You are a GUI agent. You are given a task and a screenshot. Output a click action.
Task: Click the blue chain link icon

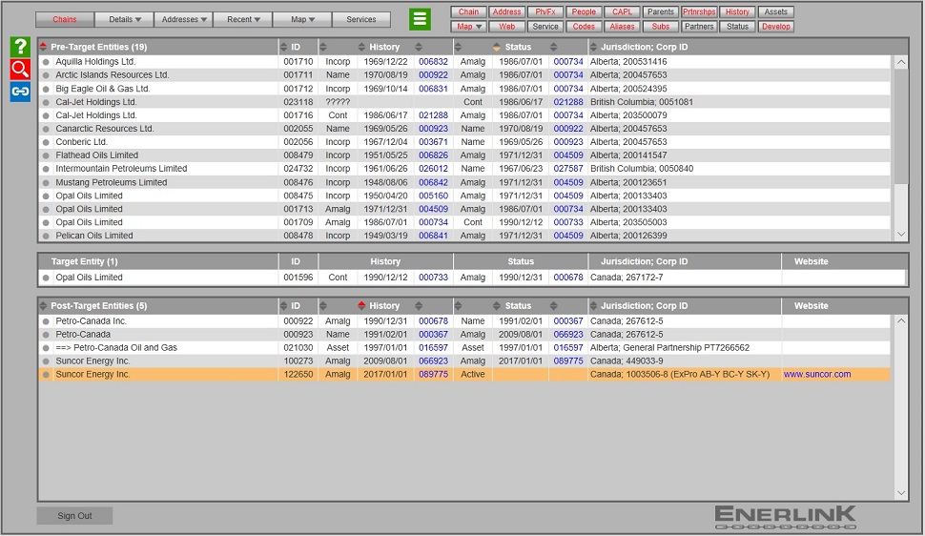pyautogui.click(x=20, y=92)
